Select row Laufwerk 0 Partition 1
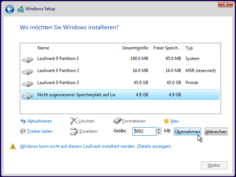Viewport: 236px width, 177px height. [120, 59]
